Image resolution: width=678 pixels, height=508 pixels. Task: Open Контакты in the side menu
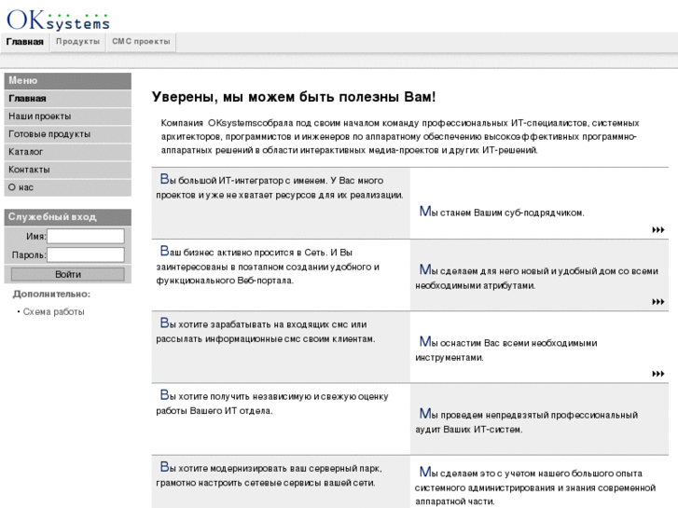68,170
